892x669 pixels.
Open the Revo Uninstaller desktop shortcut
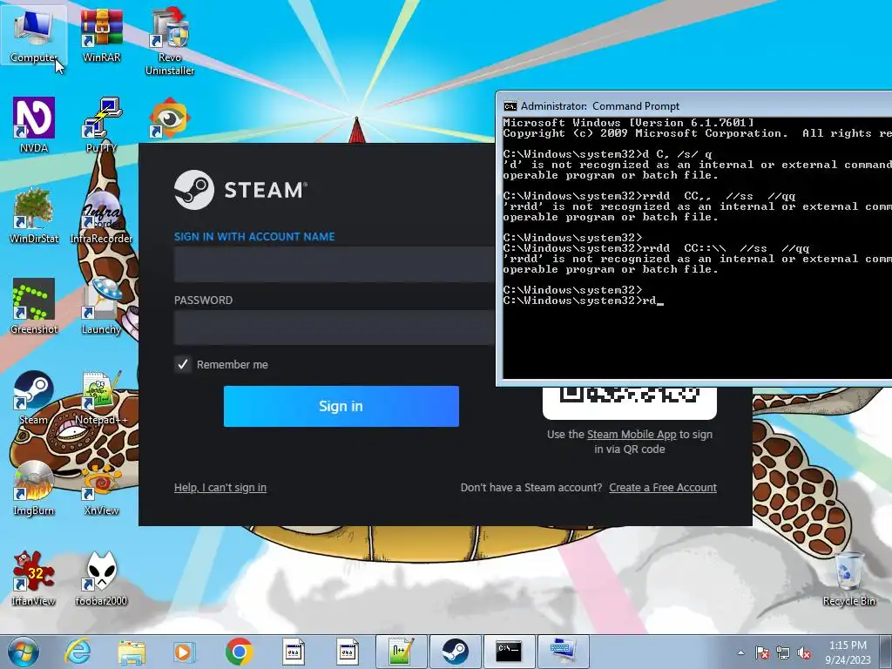170,41
